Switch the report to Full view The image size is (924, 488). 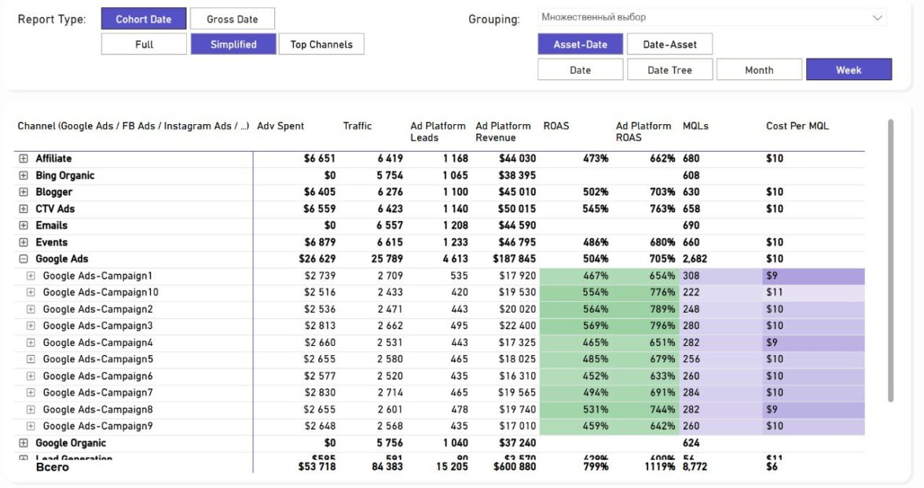pos(144,44)
